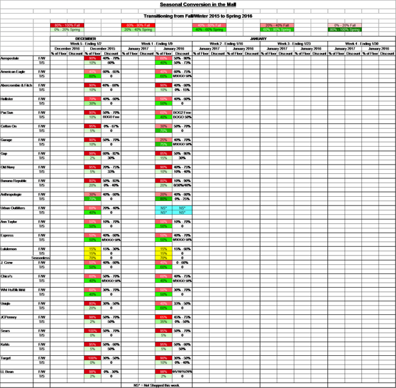Click the Urban Outfitters store name cell

point(17,208)
